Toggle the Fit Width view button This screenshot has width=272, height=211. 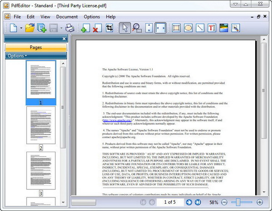pyautogui.click(x=160, y=28)
